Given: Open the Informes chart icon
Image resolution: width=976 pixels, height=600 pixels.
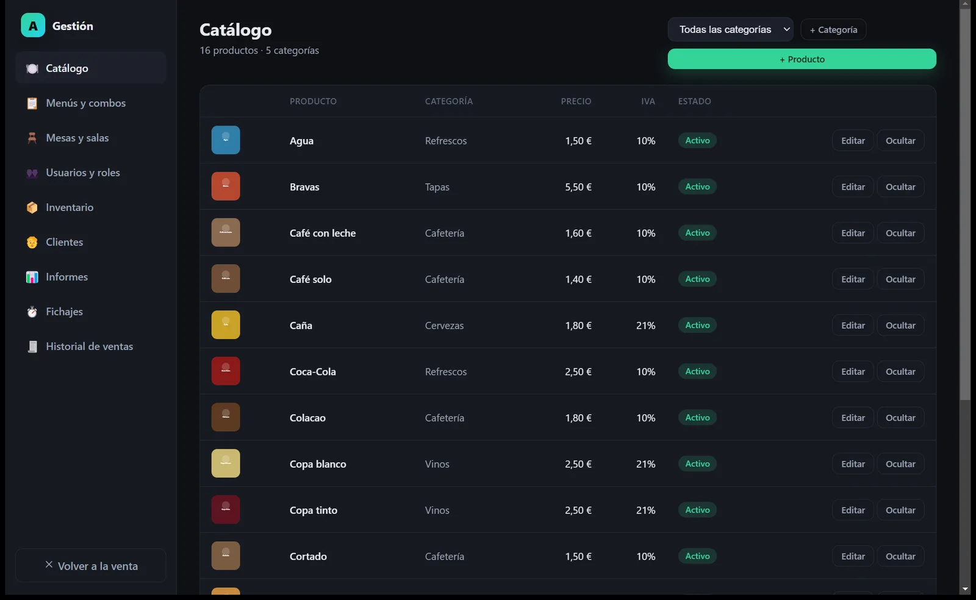Looking at the screenshot, I should tap(32, 277).
